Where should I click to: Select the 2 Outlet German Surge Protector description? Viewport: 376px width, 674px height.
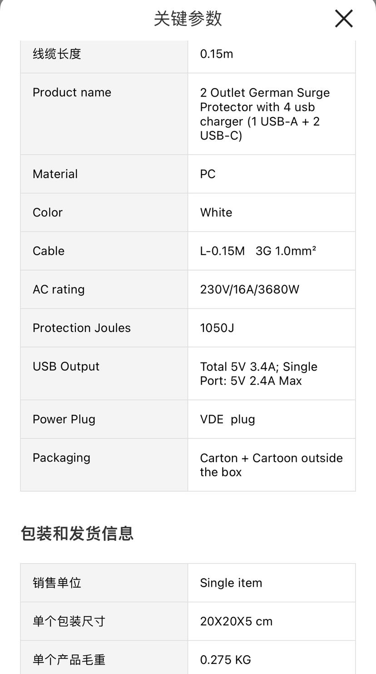point(265,114)
